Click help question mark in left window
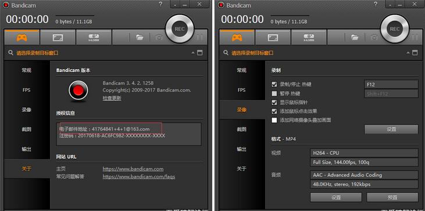The height and width of the screenshot is (211, 425). pos(160,4)
